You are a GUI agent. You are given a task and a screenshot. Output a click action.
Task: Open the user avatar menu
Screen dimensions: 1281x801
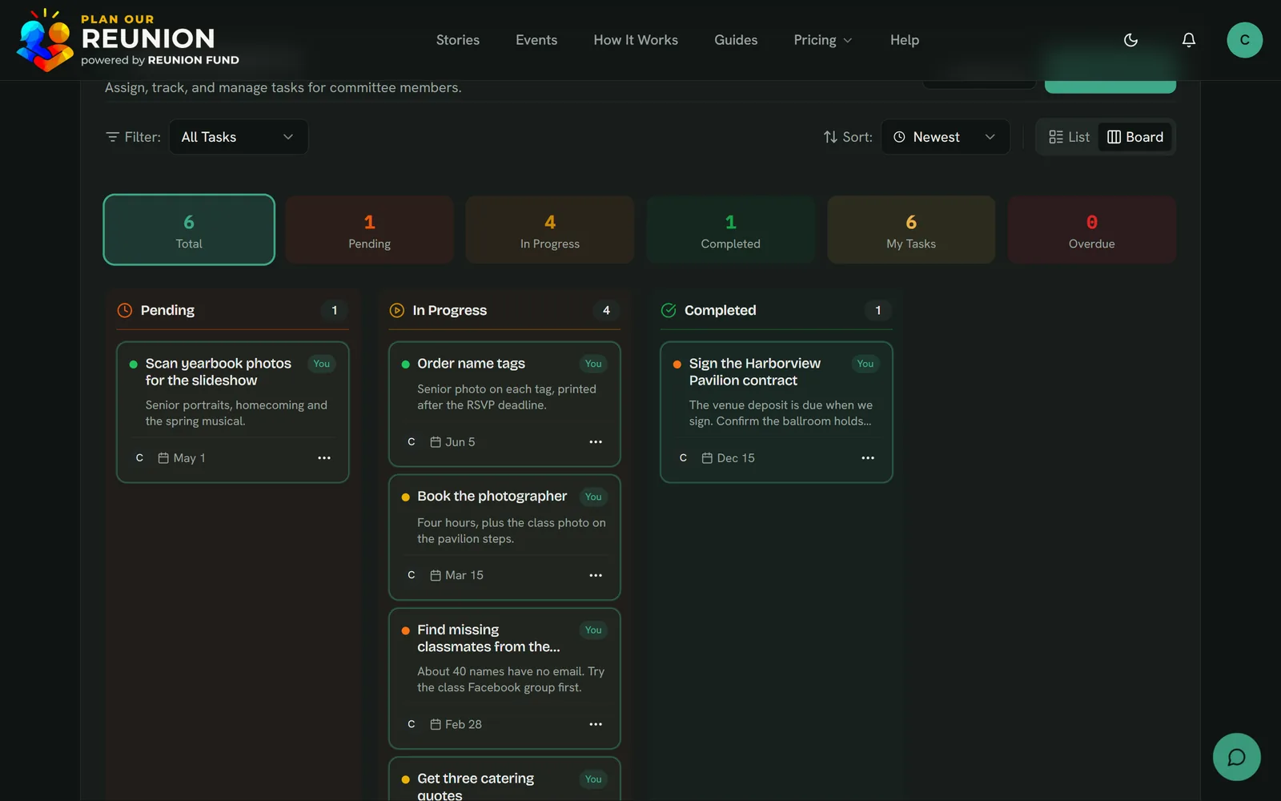1245,40
